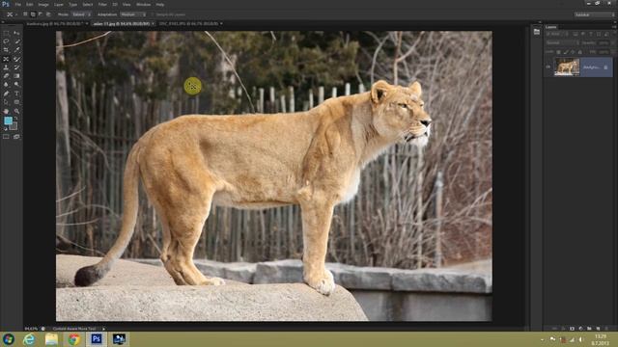Select the Content-Aware Move tool in toolbox
This screenshot has height=347, width=618.
click(6, 59)
